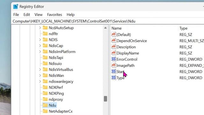Select the ndiswanlegacy key label
204x115 pixels.
[61, 81]
